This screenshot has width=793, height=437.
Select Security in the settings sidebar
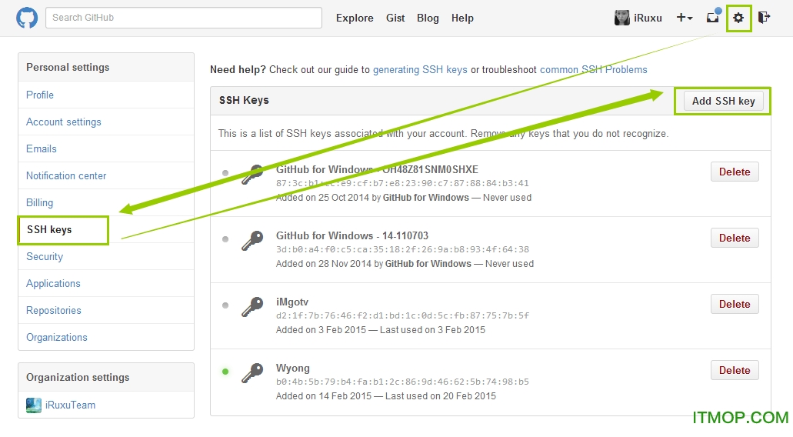point(45,256)
